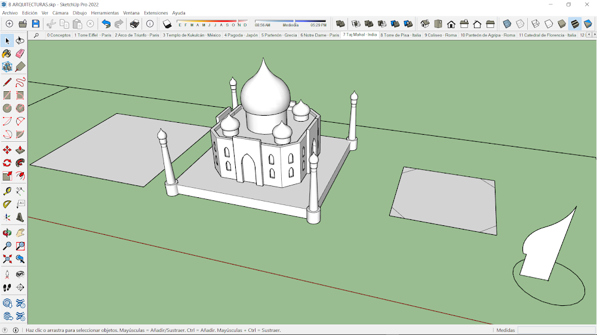The image size is (597, 335).
Task: Choose the Circle tool
Action: click(x=7, y=108)
